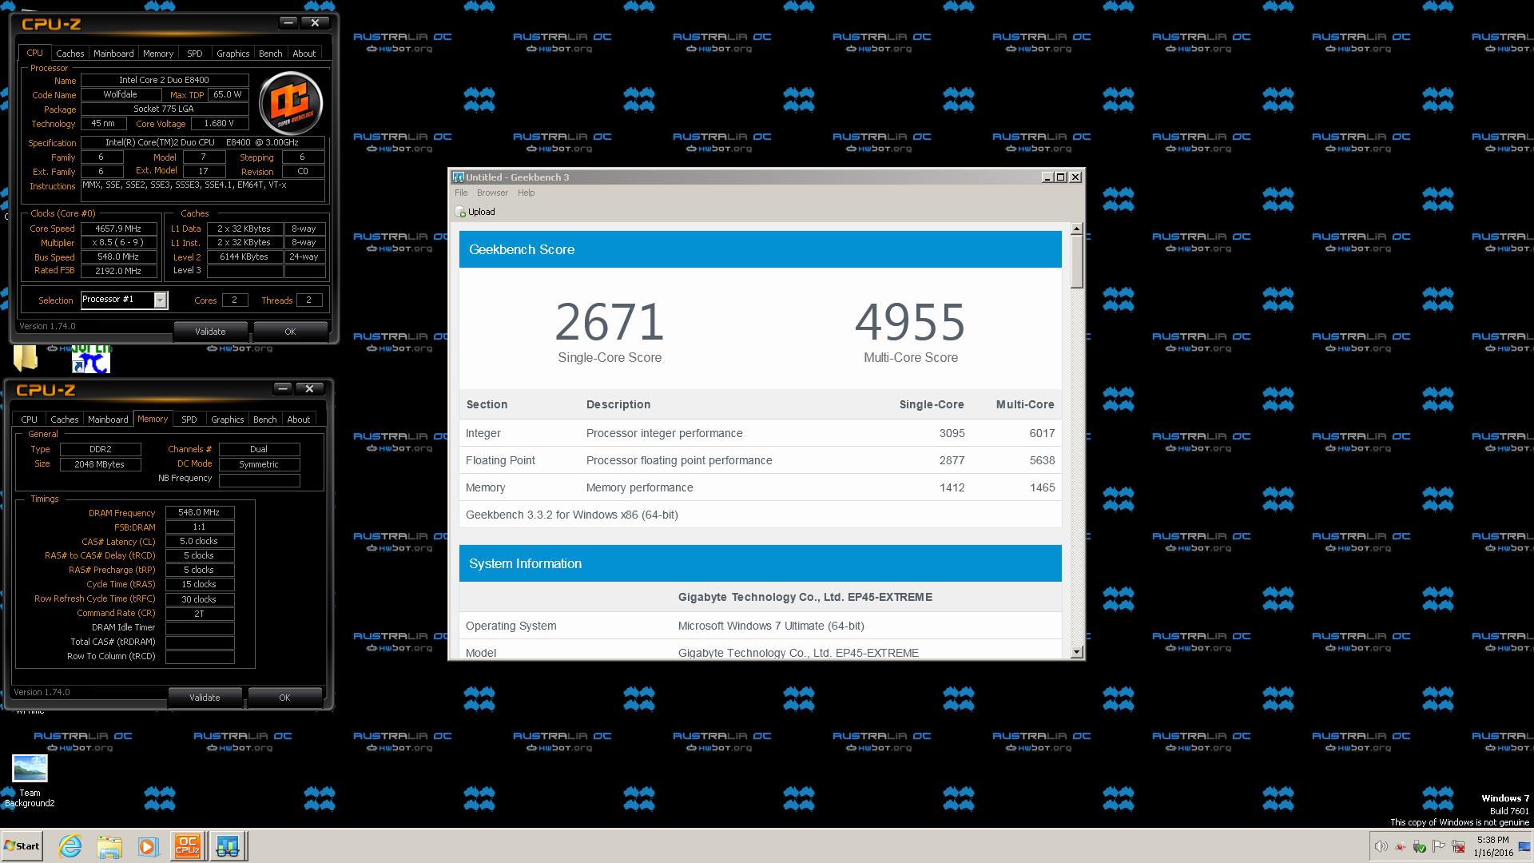Viewport: 1534px width, 863px height.
Task: Click Show Desktop monitor icon in tray
Action: (1524, 846)
